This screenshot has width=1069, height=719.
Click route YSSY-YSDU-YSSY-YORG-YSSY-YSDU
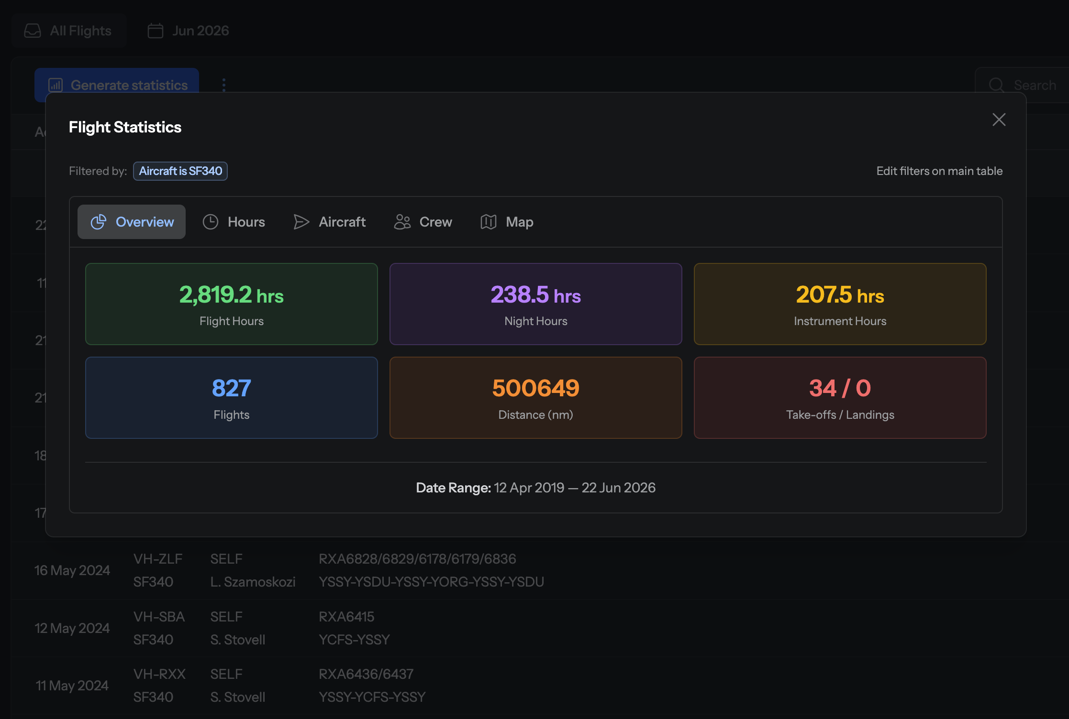click(x=432, y=582)
